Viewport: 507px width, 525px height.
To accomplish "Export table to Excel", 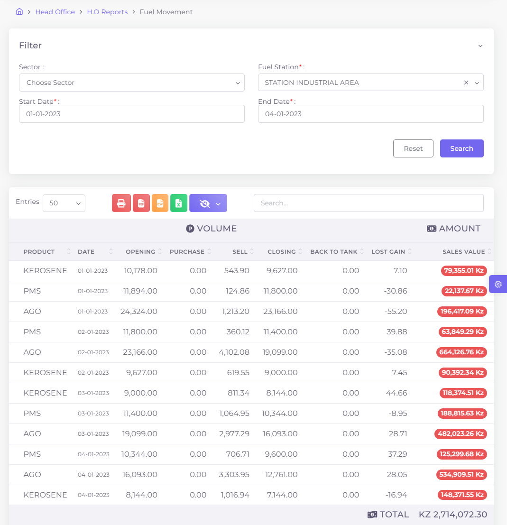I will pyautogui.click(x=179, y=203).
